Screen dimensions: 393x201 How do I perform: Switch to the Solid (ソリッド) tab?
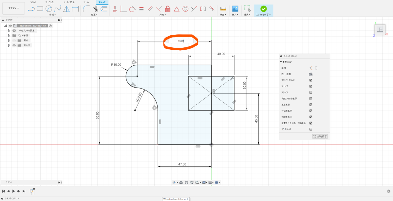[x=33, y=2]
